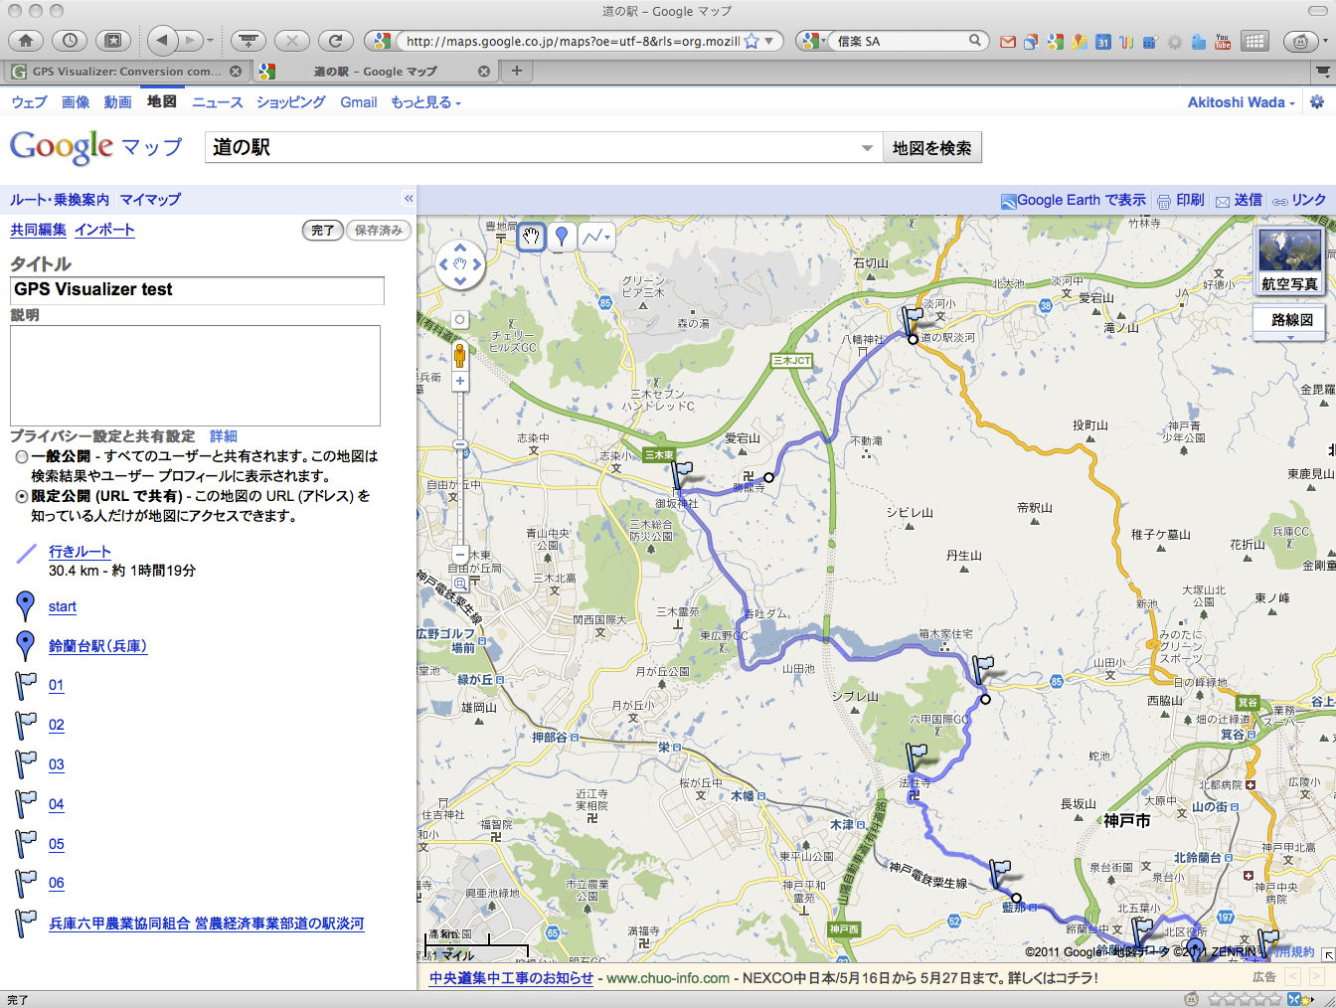Image resolution: width=1336 pixels, height=1008 pixels.
Task: Select 限定公開 (URL で共有) radio button
Action: coord(22,496)
